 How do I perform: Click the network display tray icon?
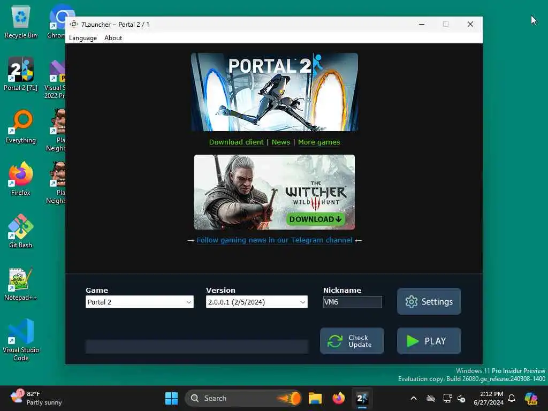447,398
